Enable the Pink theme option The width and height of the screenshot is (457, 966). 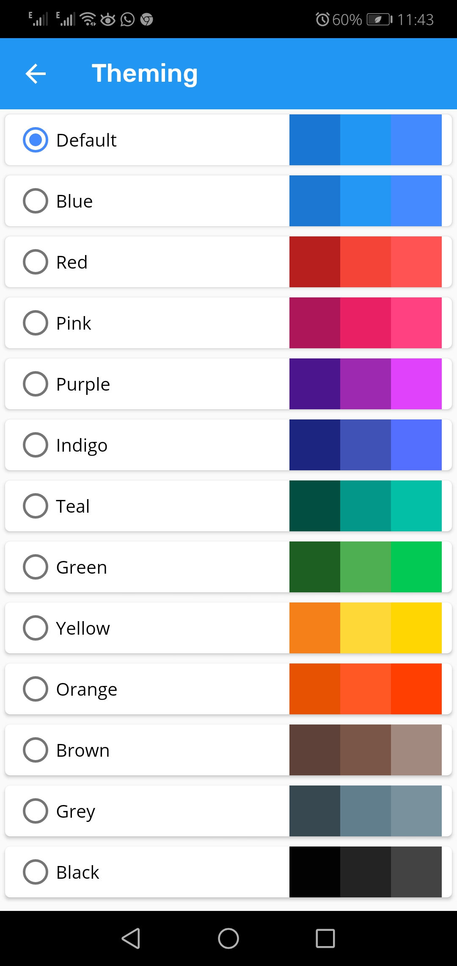pos(36,323)
